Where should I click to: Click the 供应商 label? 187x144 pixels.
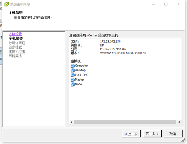coord(76,45)
